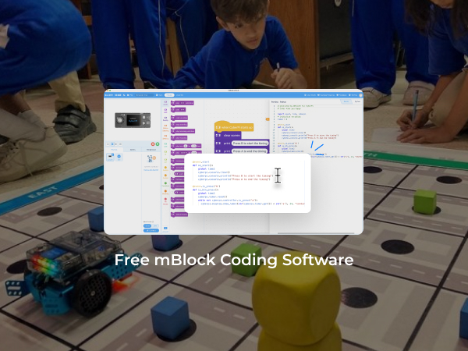Click the red stop button
The width and height of the screenshot is (468, 351).
[x=153, y=144]
